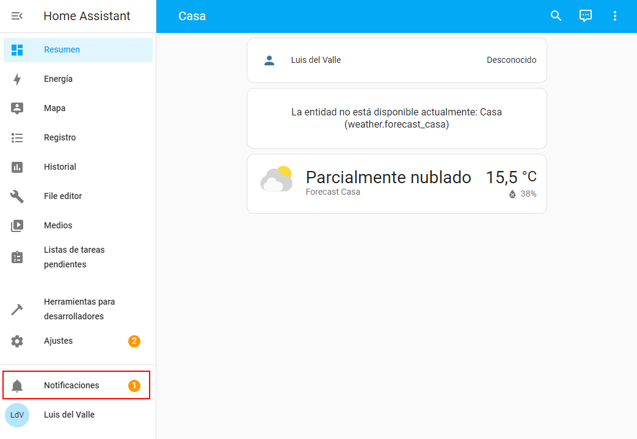Open the Historial panel

(x=78, y=167)
